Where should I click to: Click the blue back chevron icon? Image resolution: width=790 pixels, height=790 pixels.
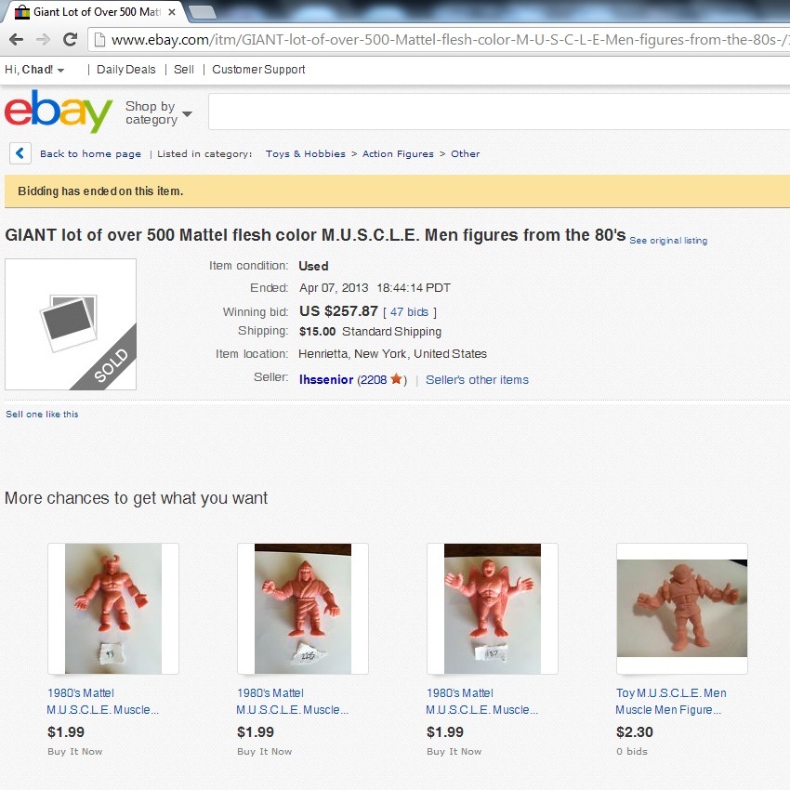pos(20,153)
